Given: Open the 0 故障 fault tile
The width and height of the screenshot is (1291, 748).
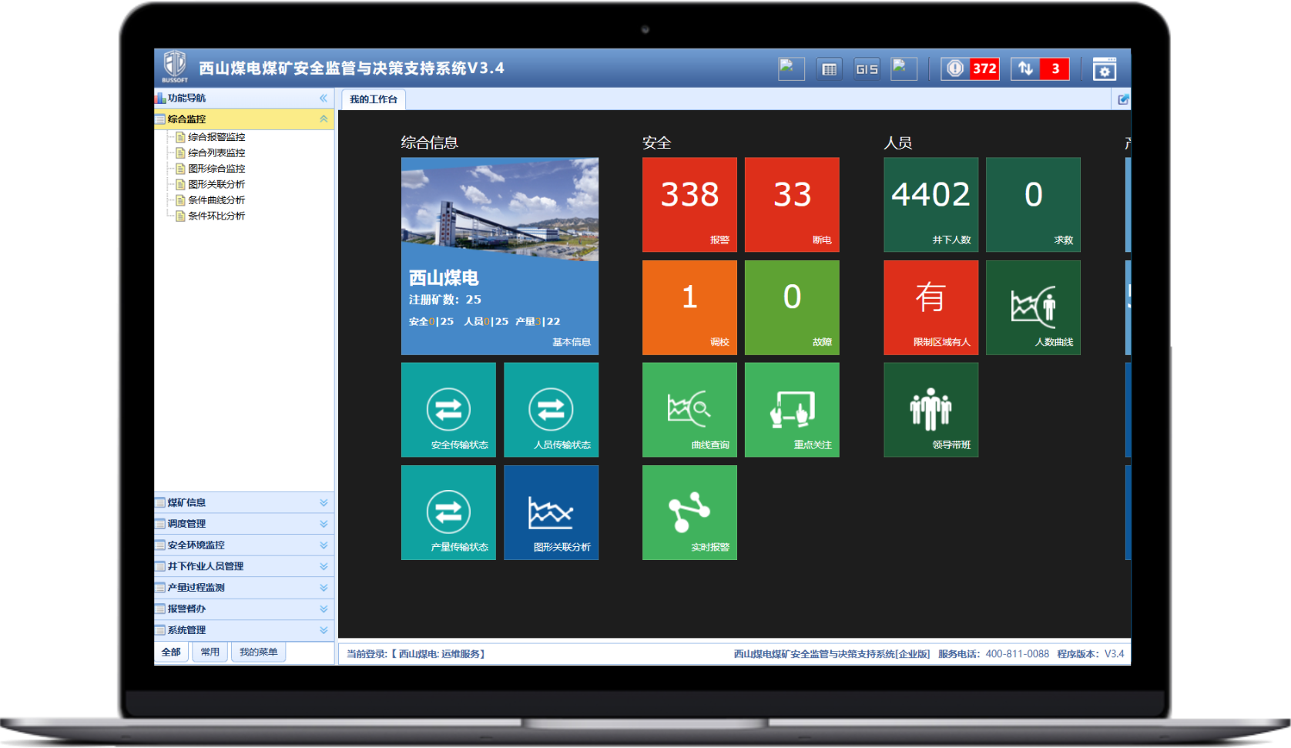Looking at the screenshot, I should [x=792, y=307].
